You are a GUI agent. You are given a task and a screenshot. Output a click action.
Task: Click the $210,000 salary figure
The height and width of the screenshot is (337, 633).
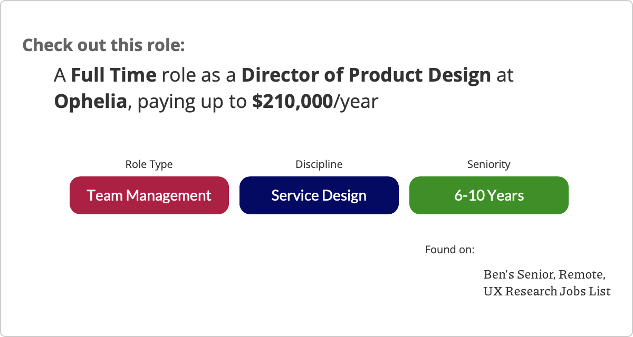tap(292, 101)
